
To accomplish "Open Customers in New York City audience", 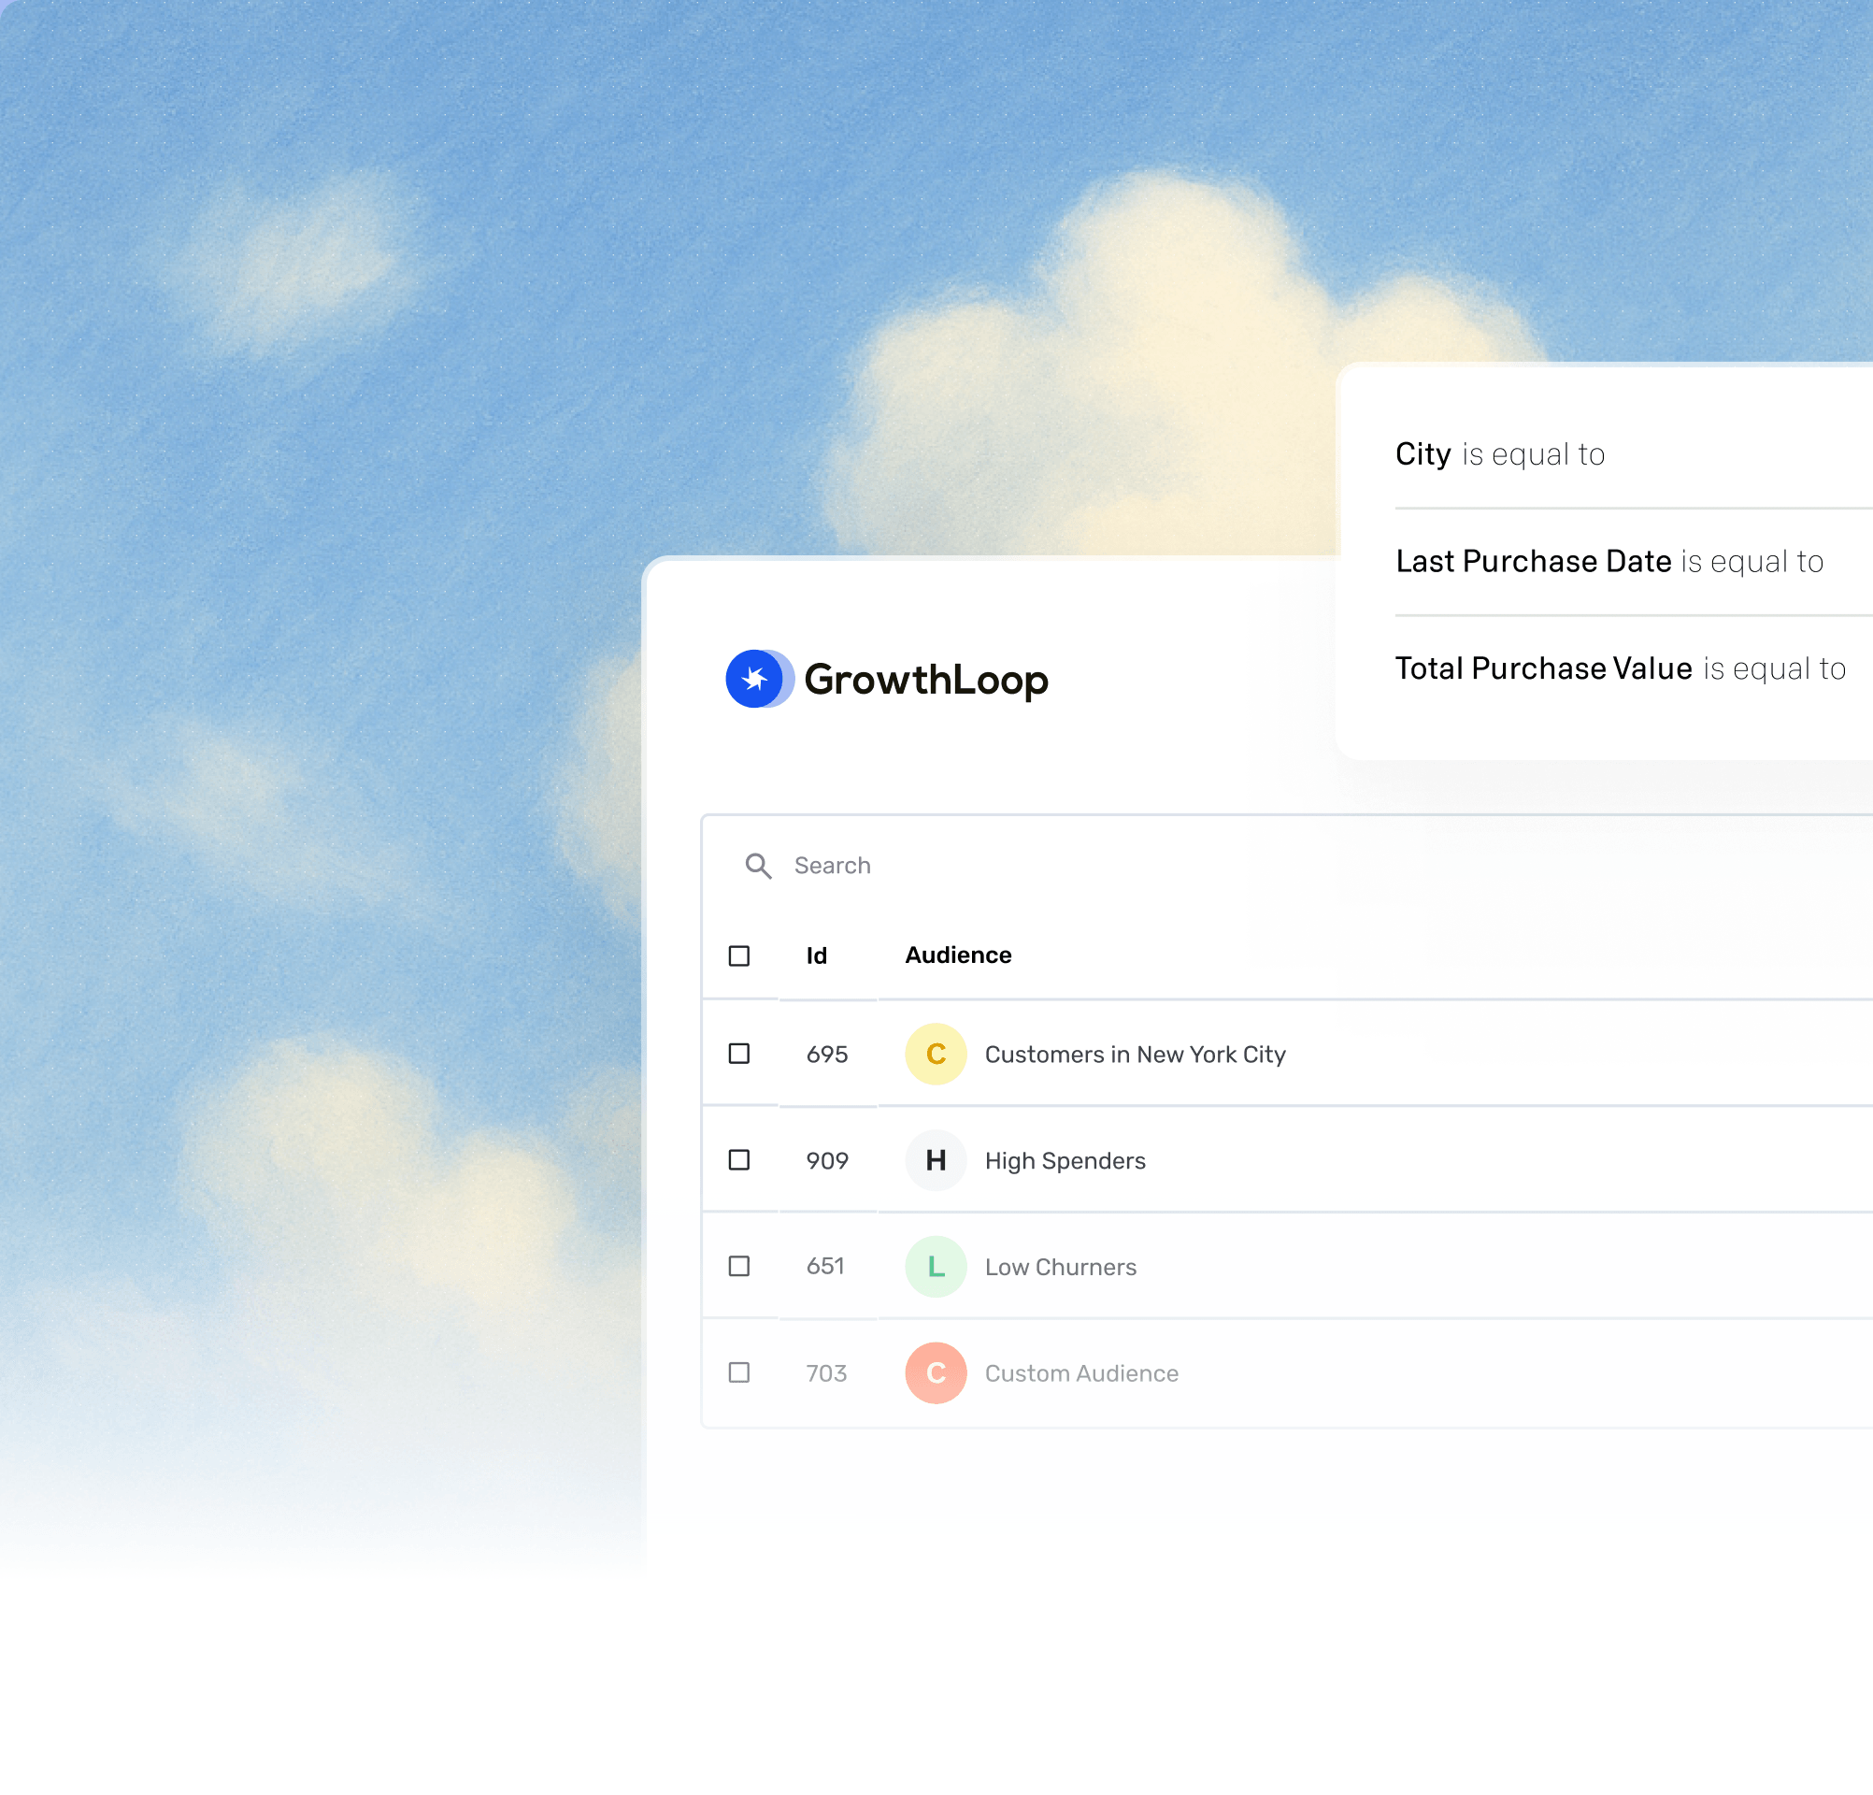I will (1135, 1055).
